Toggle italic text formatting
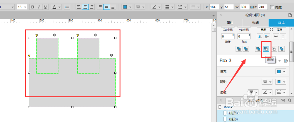 (39, 7)
